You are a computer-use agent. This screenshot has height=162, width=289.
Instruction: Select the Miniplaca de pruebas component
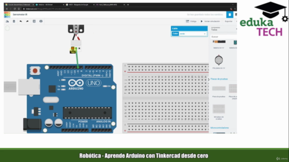[x=219, y=112]
